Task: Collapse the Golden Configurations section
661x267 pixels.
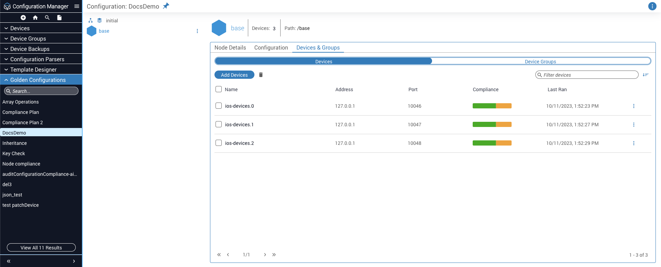Action: click(x=38, y=80)
